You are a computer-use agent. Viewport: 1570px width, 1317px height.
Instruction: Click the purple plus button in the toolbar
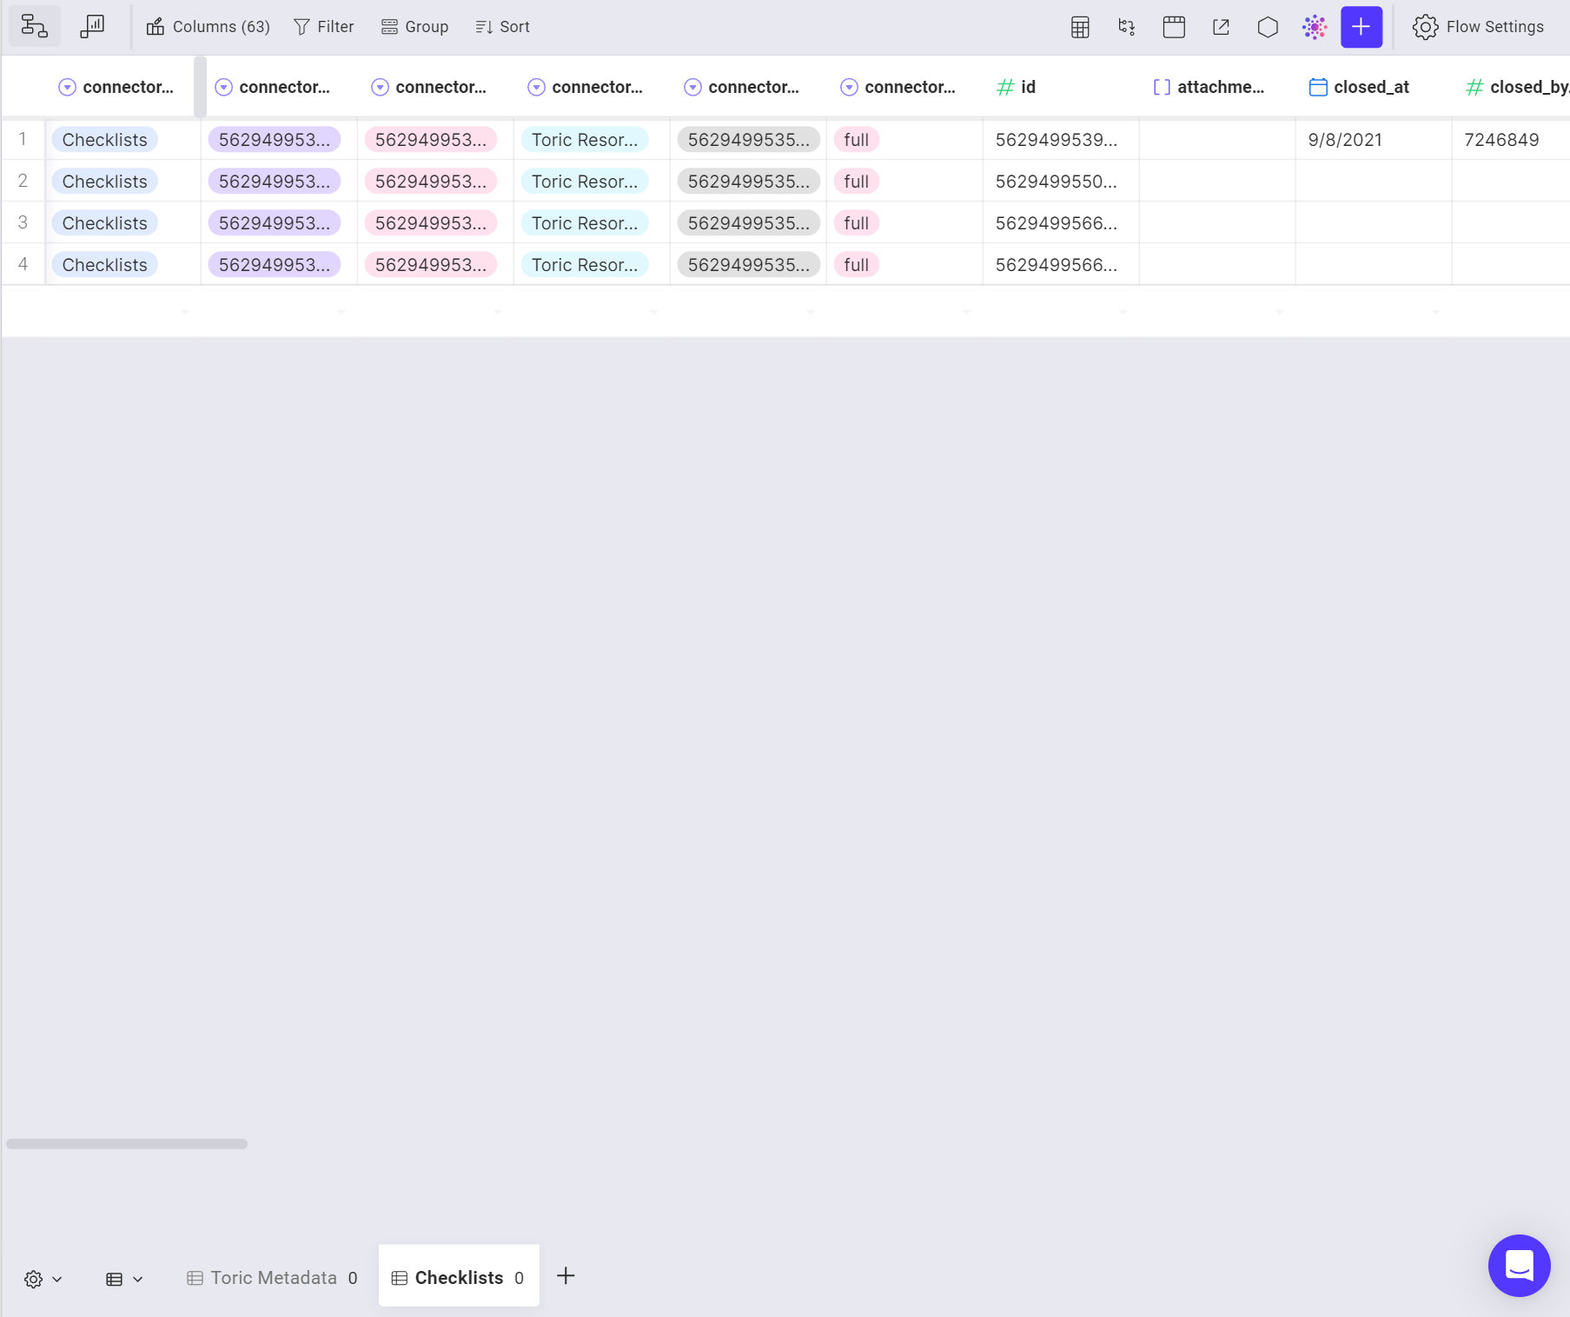click(1361, 27)
